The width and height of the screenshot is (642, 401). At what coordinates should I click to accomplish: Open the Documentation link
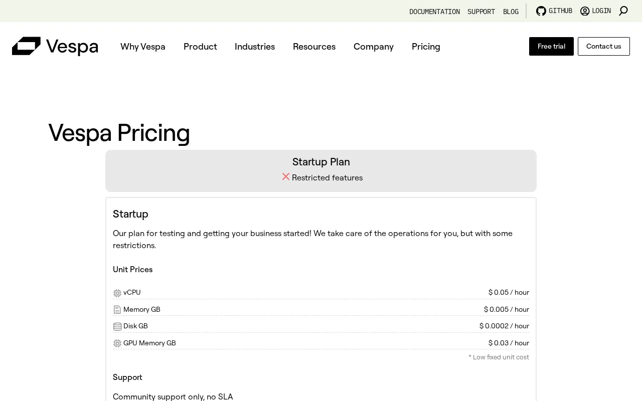tap(434, 12)
